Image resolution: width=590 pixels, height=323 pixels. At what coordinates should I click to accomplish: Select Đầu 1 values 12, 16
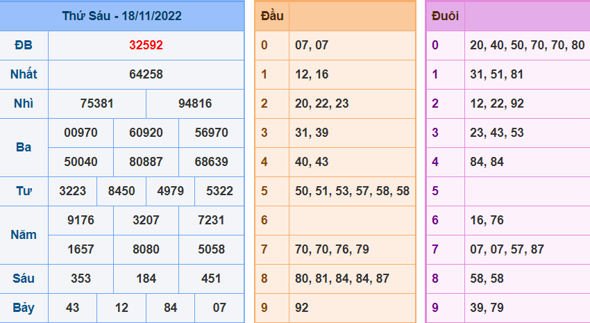point(312,74)
